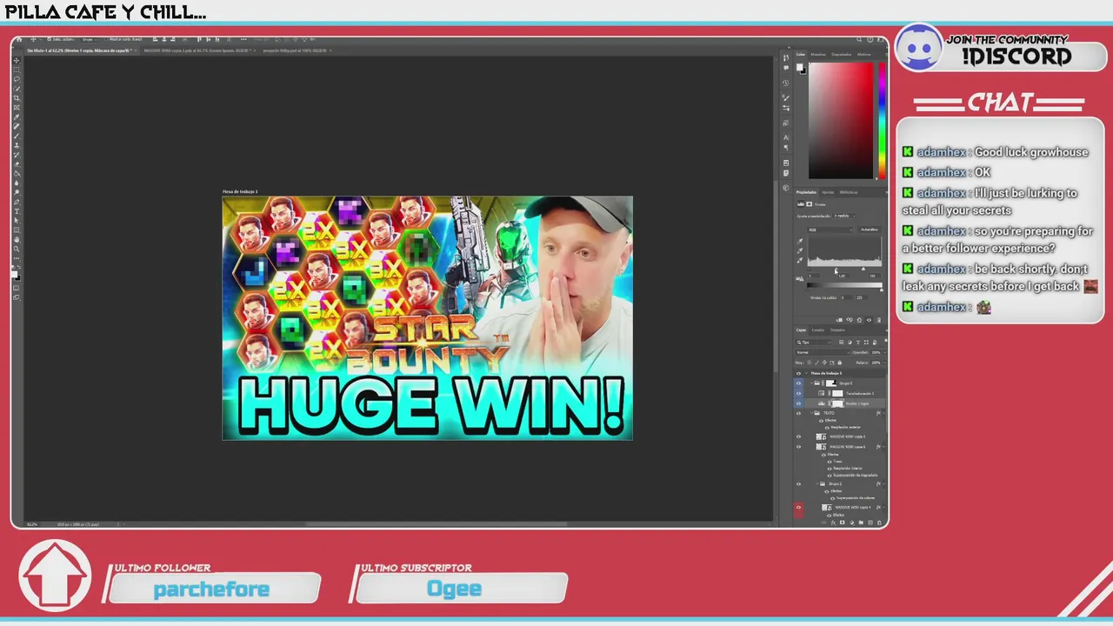The height and width of the screenshot is (626, 1113).
Task: Hide the Grupo 2 layer group
Action: (798, 483)
